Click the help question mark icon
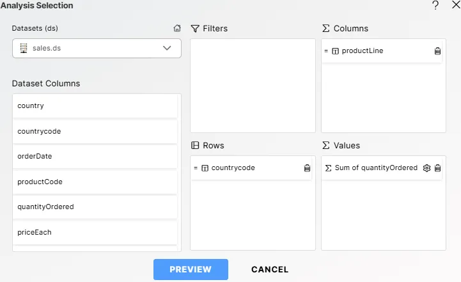This screenshot has width=461, height=282. point(435,5)
